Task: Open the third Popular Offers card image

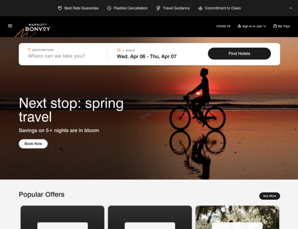Action: [237, 217]
